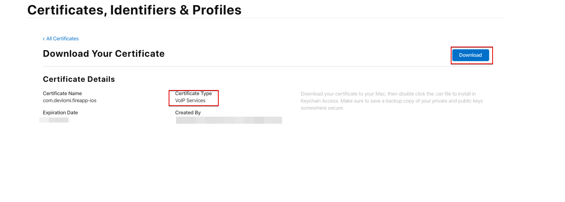The image size is (565, 202).
Task: Click the Keychain Access mention in help text
Action: [319, 101]
